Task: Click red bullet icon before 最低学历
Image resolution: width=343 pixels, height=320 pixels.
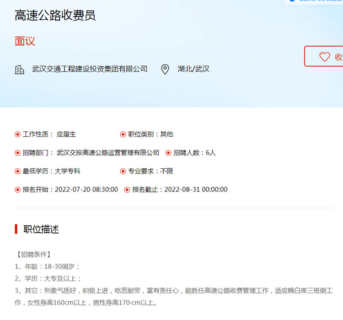Action: click(x=18, y=171)
